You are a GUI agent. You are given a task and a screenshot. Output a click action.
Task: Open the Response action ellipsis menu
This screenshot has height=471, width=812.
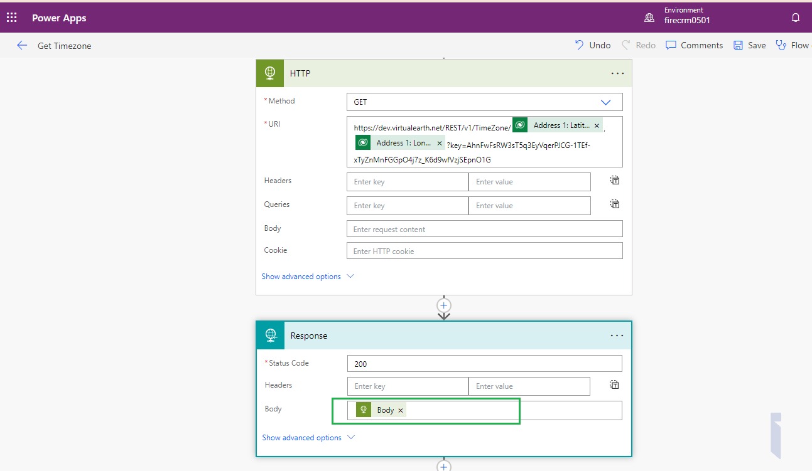[617, 336]
